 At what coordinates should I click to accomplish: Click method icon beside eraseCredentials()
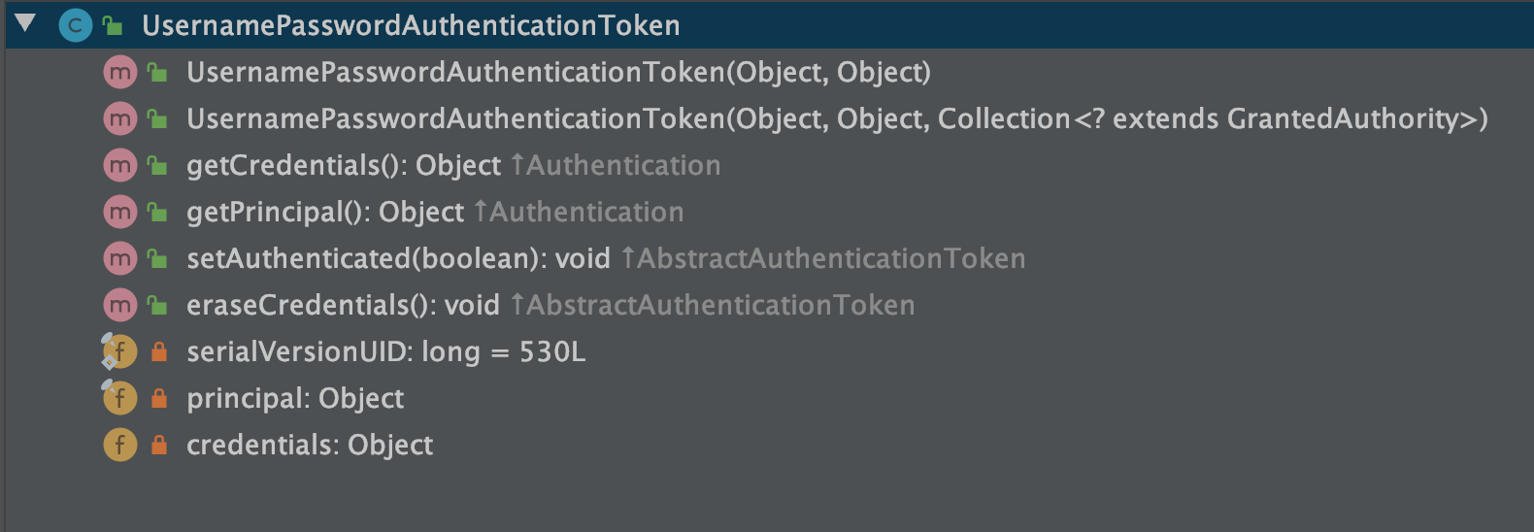[119, 305]
